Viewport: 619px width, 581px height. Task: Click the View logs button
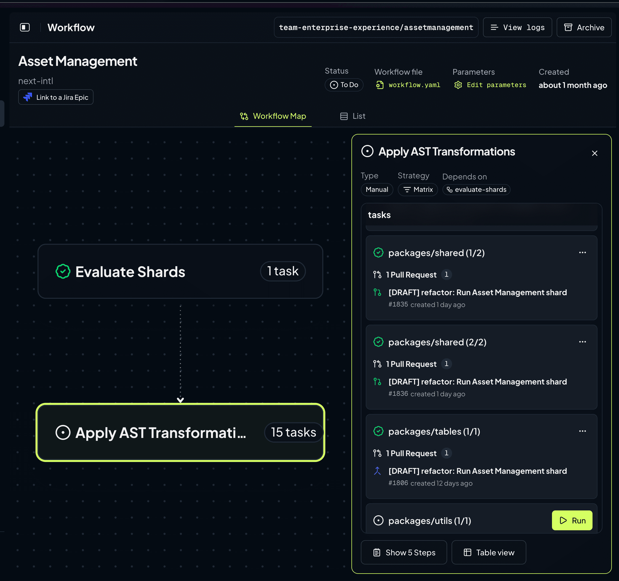(517, 27)
